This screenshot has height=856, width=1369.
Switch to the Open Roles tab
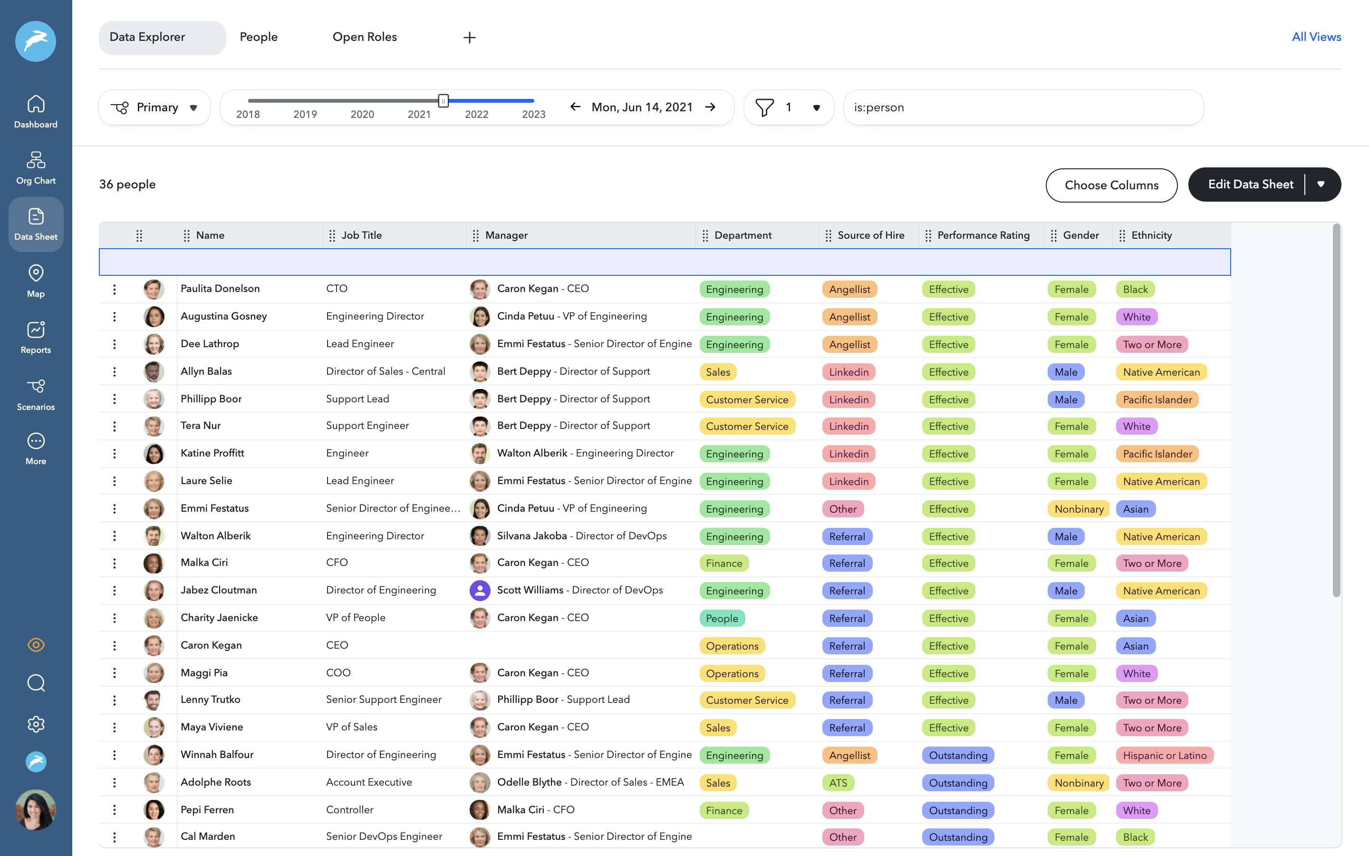tap(365, 37)
